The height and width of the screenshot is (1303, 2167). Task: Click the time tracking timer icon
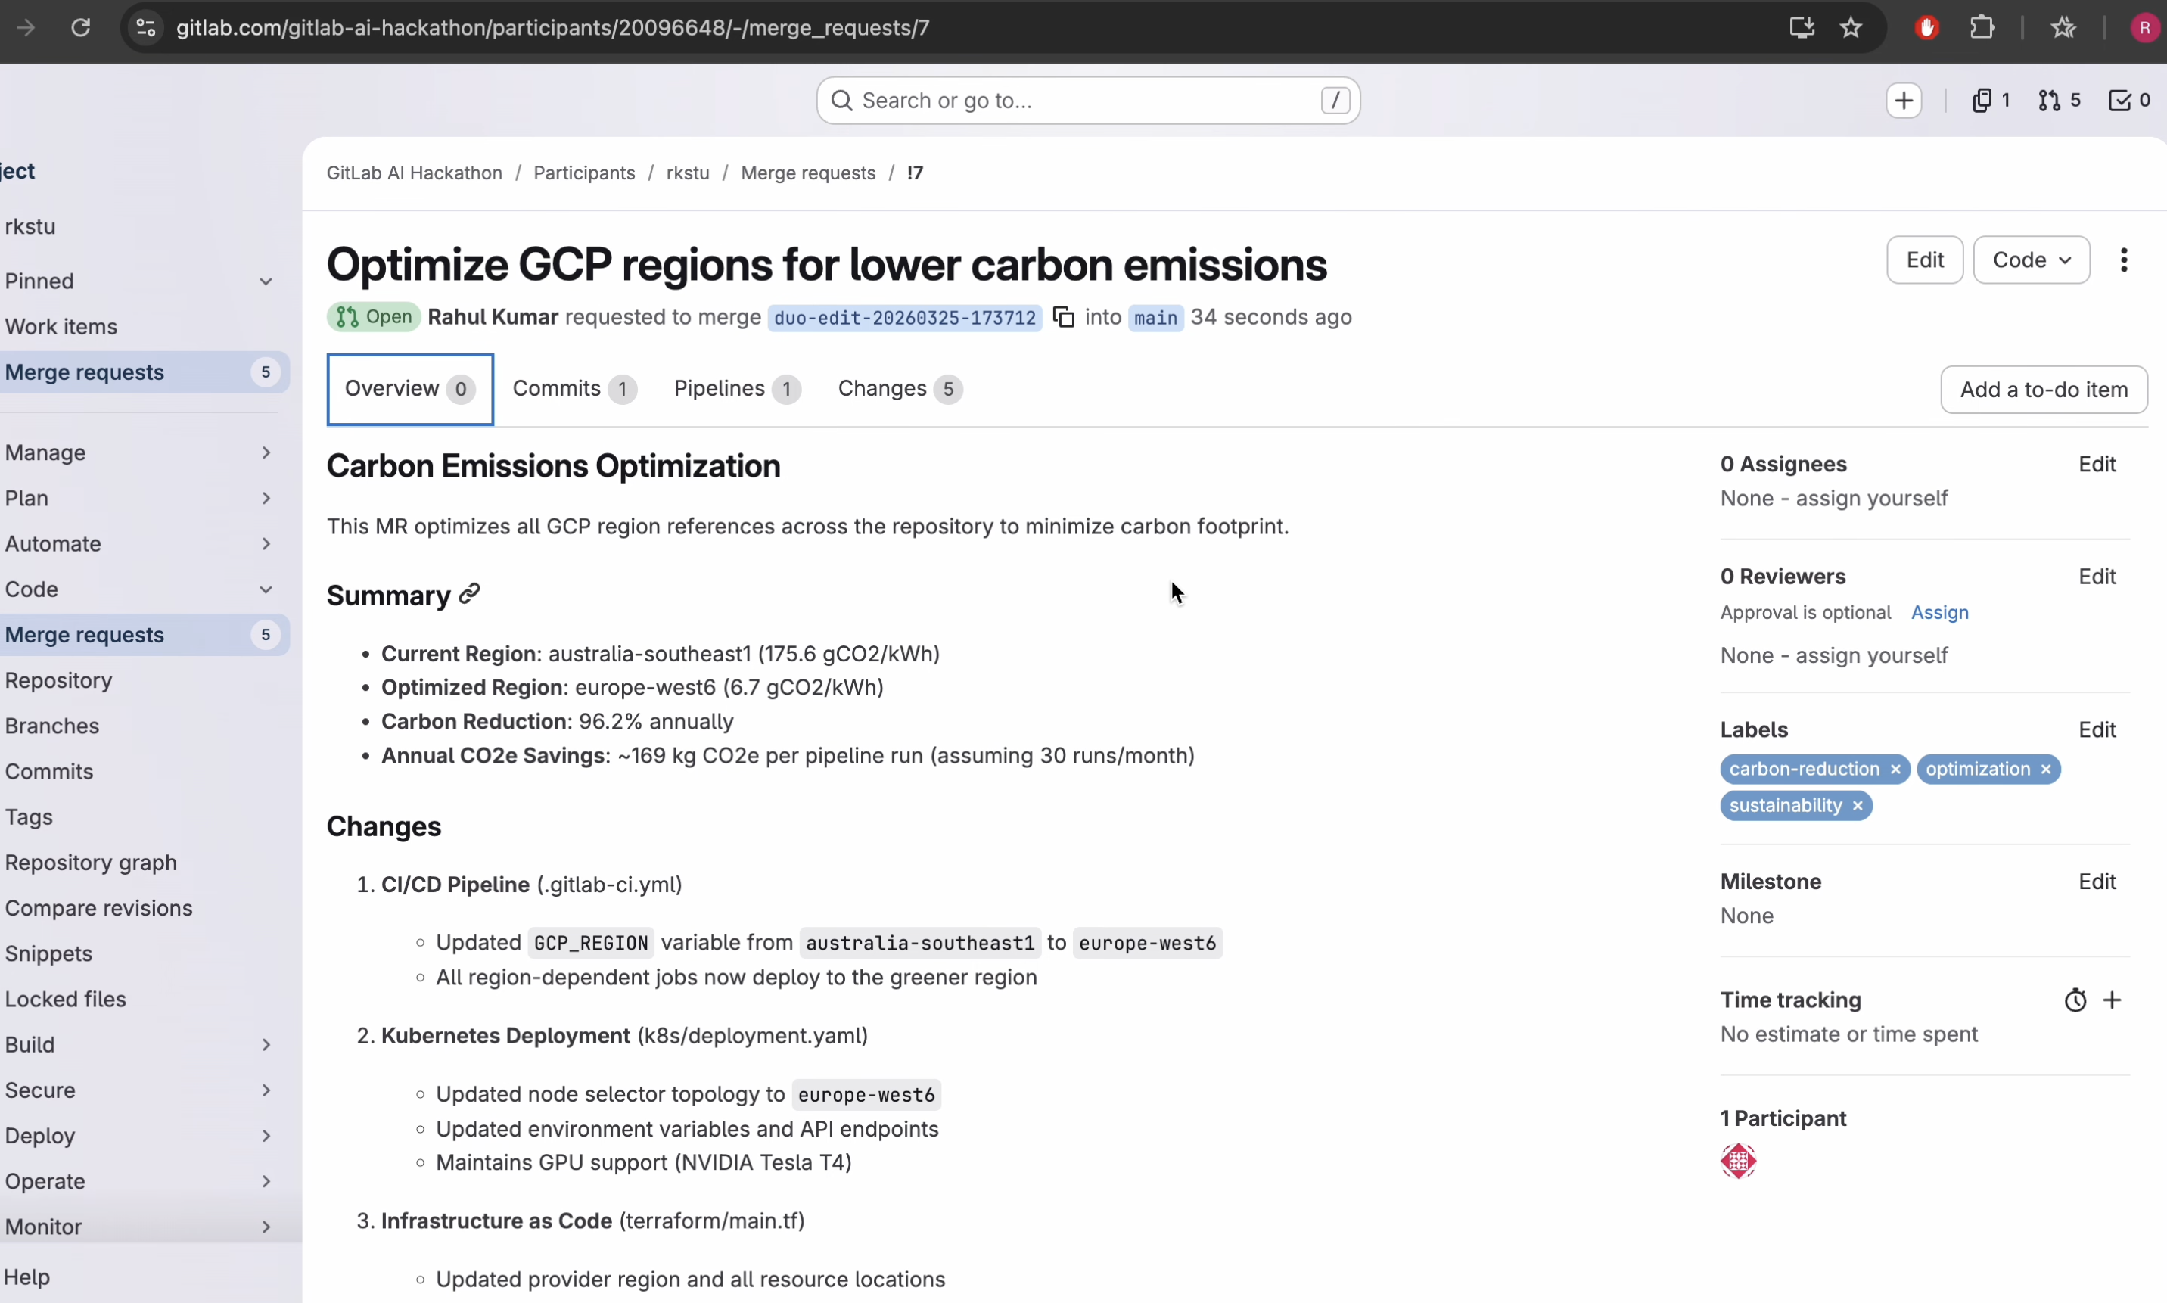click(x=2075, y=1000)
